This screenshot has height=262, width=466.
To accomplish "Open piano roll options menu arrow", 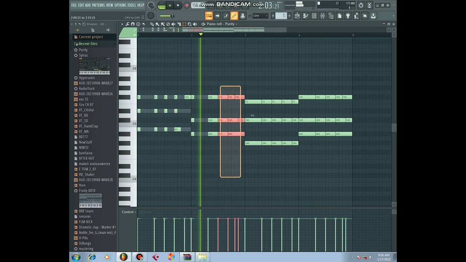I will pos(122,24).
